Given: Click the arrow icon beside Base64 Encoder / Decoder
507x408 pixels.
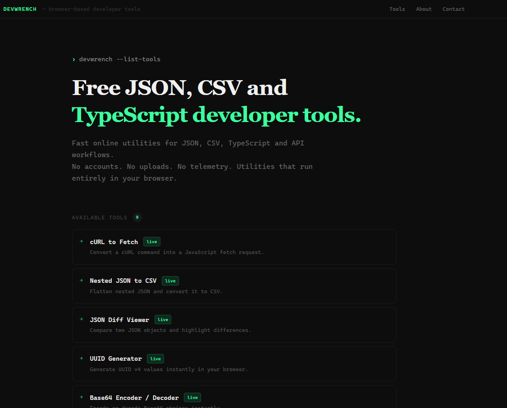Looking at the screenshot, I should (82, 397).
